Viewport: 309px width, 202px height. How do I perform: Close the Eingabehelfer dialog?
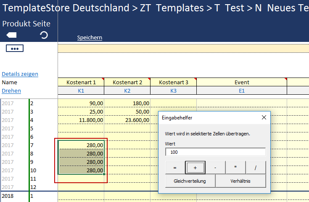pyautogui.click(x=264, y=118)
